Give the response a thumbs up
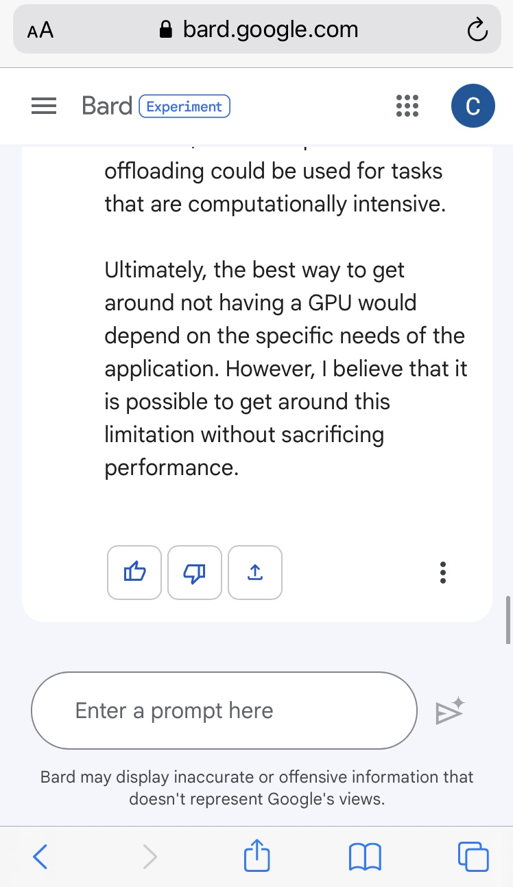The width and height of the screenshot is (513, 887). click(134, 572)
